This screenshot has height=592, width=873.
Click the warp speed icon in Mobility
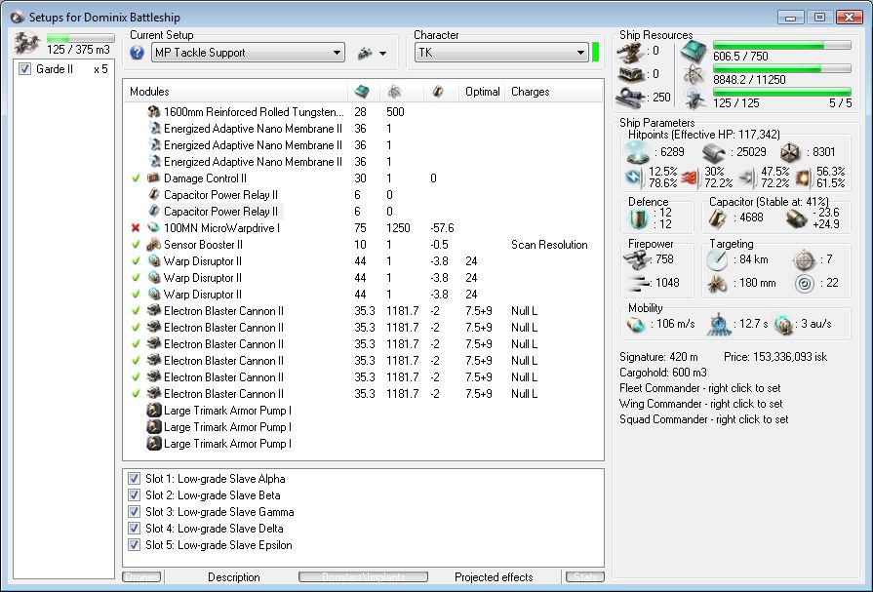(x=785, y=325)
